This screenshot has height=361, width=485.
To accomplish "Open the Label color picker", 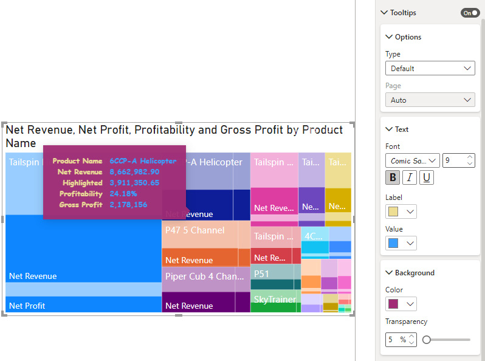I will click(x=401, y=211).
